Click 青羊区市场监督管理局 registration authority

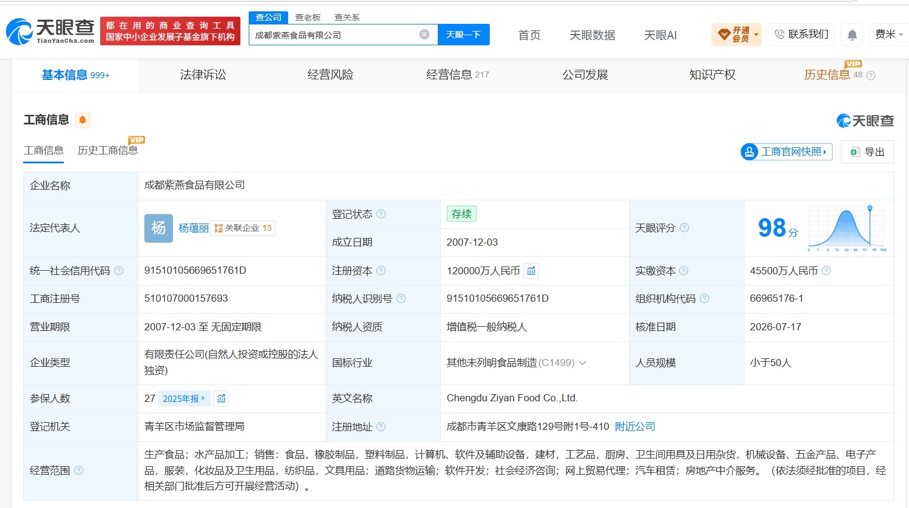(194, 427)
